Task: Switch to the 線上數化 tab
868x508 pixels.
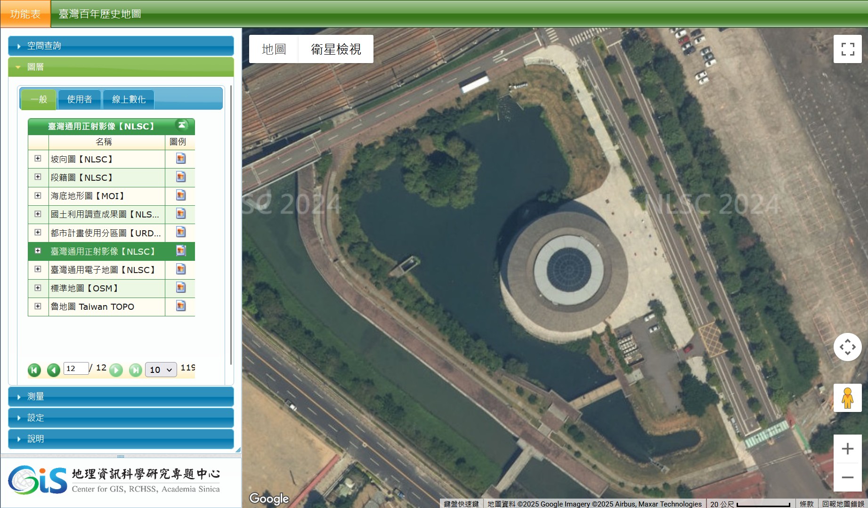Action: pos(129,99)
